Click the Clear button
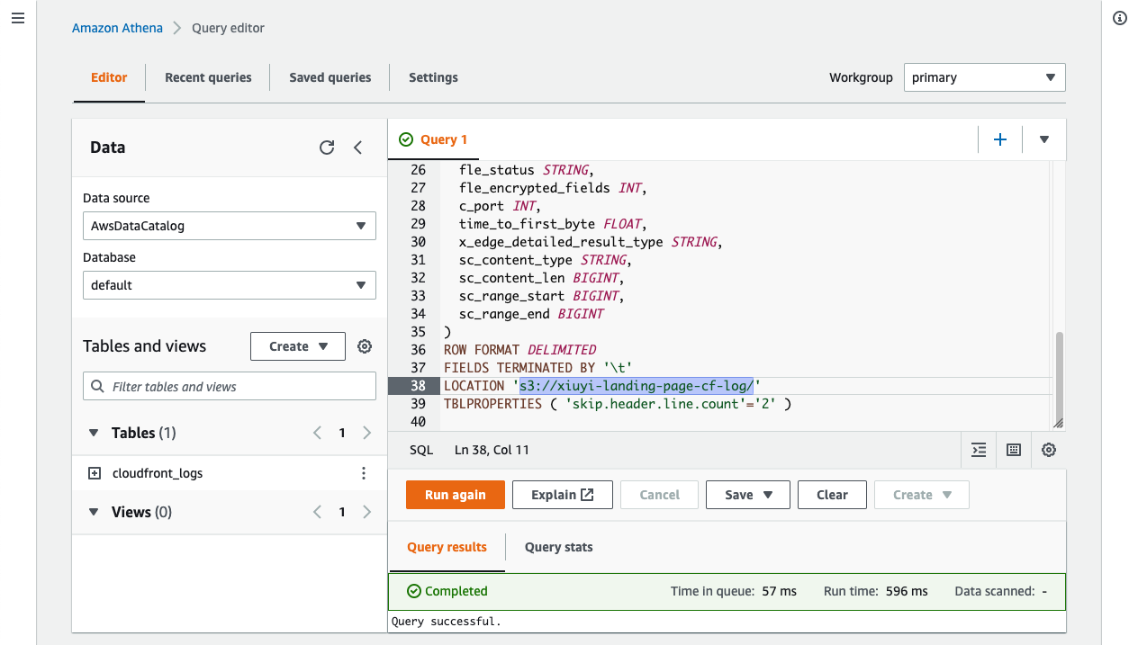The width and height of the screenshot is (1138, 645). point(832,495)
